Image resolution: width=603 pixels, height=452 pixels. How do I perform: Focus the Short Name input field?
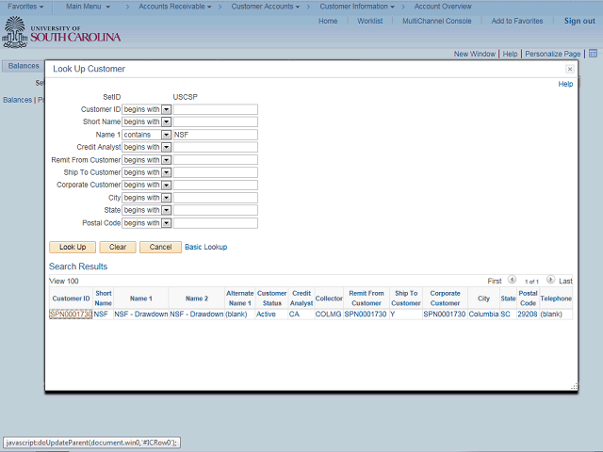coord(216,121)
